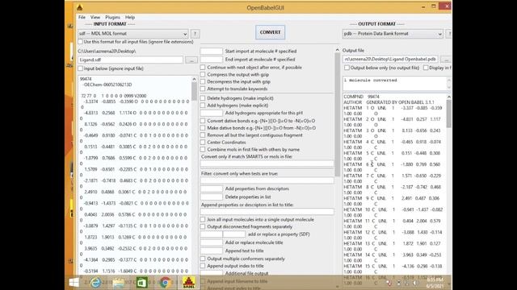Enable 'Remove all but the largest contiguous fragment'
This screenshot has width=517, height=290.
[x=203, y=135]
